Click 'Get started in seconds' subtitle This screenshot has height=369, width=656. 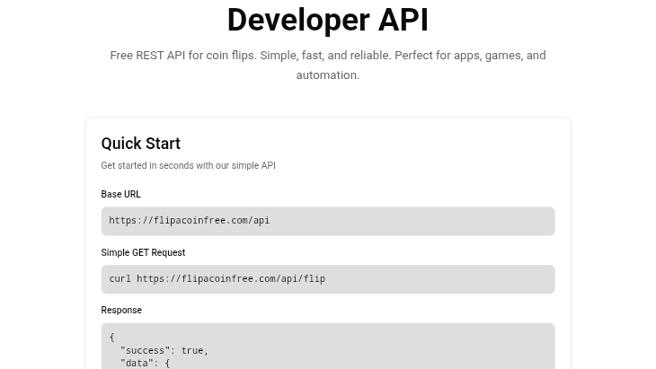(189, 165)
